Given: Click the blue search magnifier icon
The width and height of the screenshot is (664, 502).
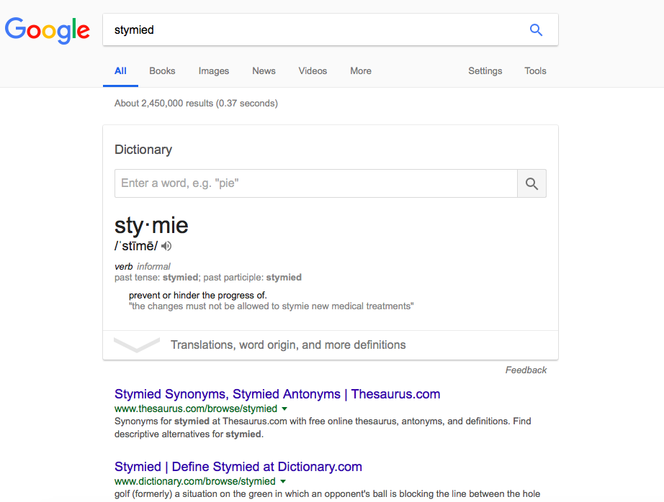Looking at the screenshot, I should point(536,29).
